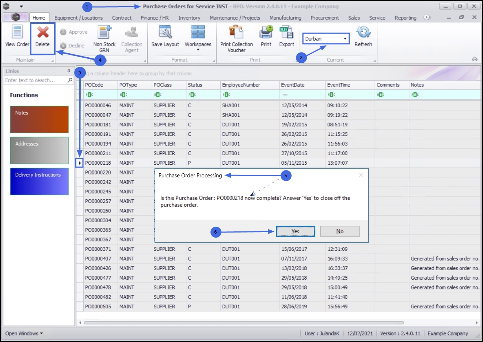Screen dimensions: 483x342
Task: Switch to the Home tab
Action: pyautogui.click(x=39, y=18)
